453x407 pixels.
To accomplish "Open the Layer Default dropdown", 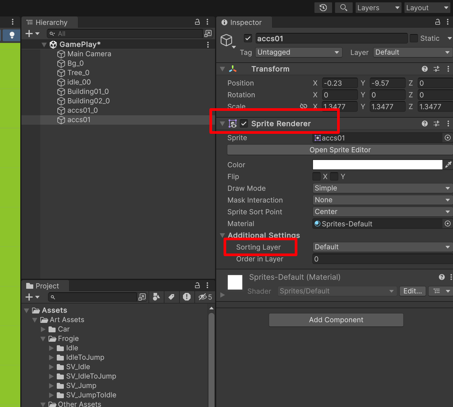I will pos(413,52).
